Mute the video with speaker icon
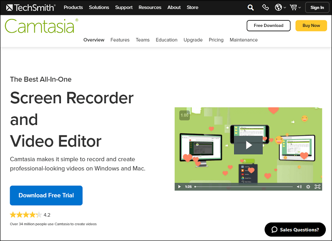This screenshot has width=332, height=241. (299, 187)
